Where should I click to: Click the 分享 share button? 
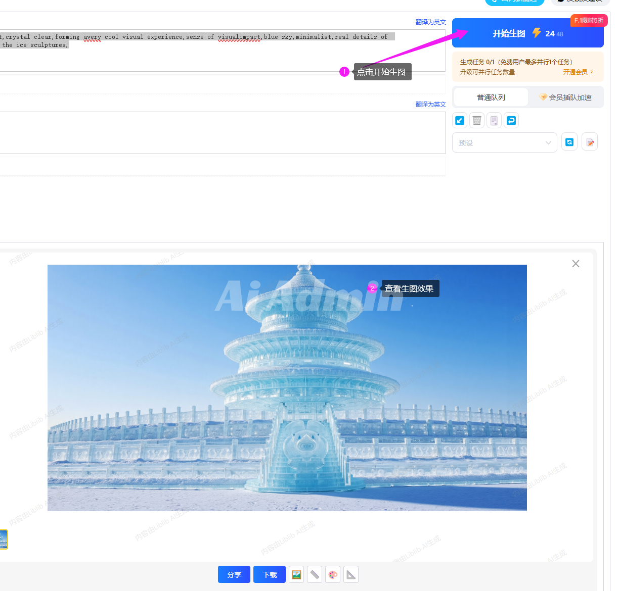click(x=234, y=574)
